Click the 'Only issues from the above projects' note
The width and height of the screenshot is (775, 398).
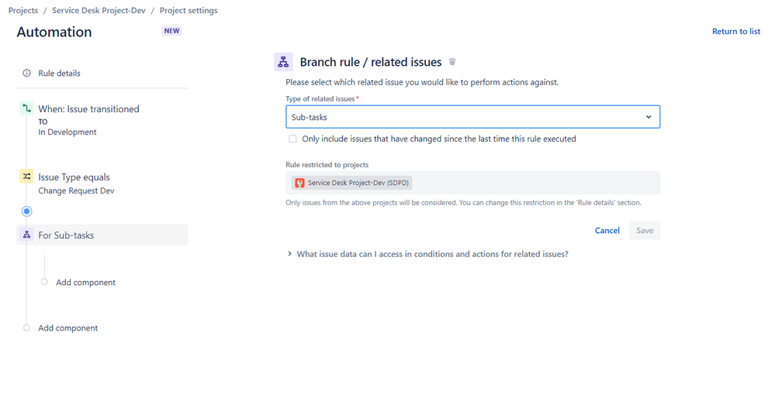point(463,202)
